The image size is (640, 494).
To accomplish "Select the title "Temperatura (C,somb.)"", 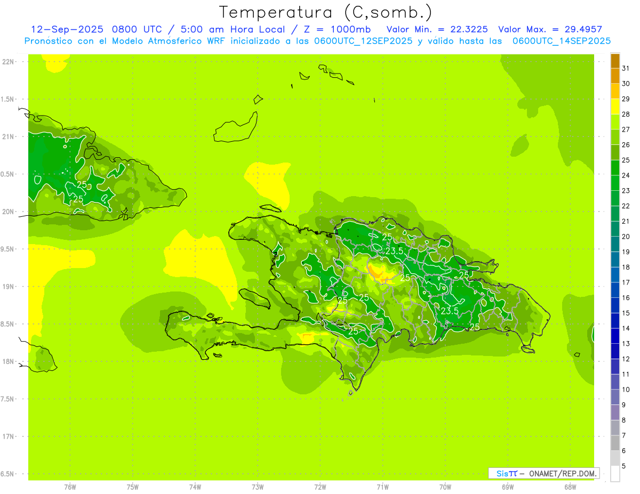I will point(326,12).
